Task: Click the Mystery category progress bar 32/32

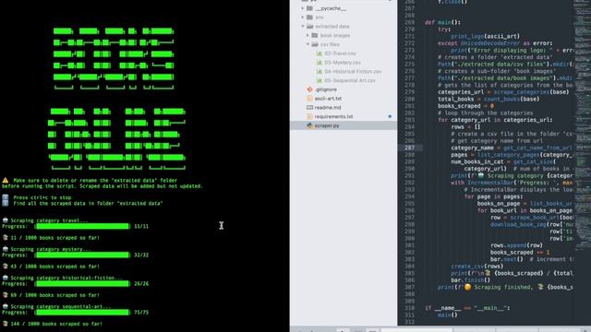Action: [82, 255]
